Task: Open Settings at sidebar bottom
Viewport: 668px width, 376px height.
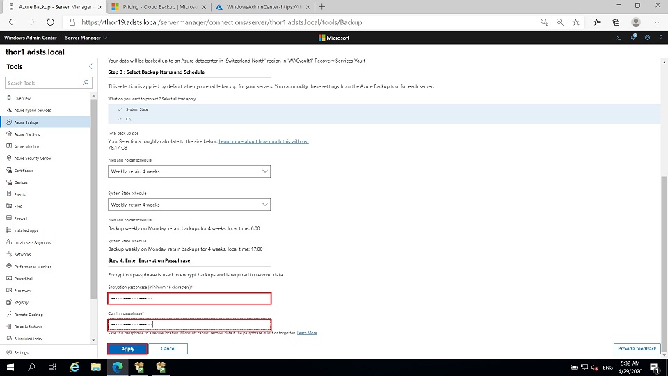Action: tap(21, 352)
